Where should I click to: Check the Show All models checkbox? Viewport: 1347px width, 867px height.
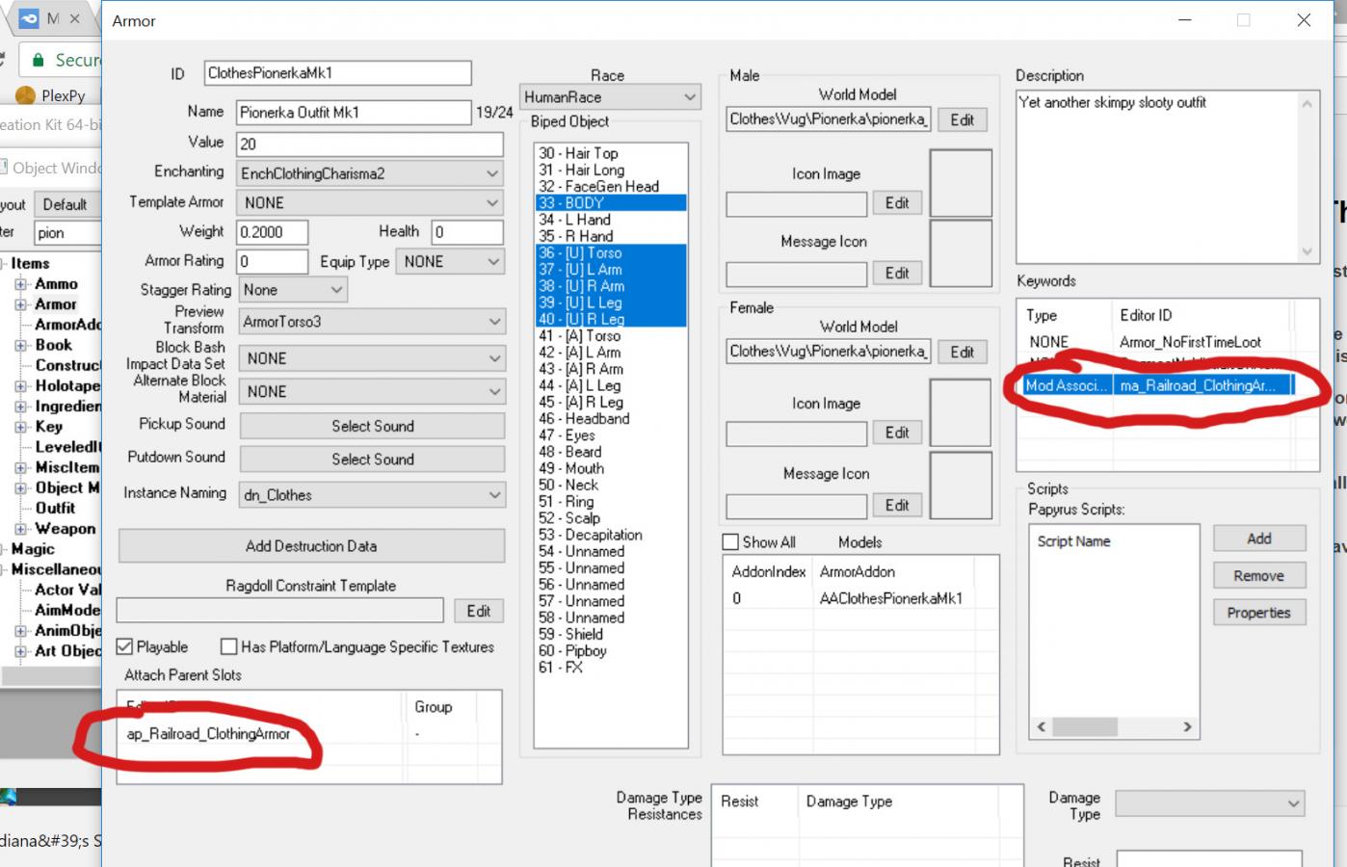pos(731,542)
